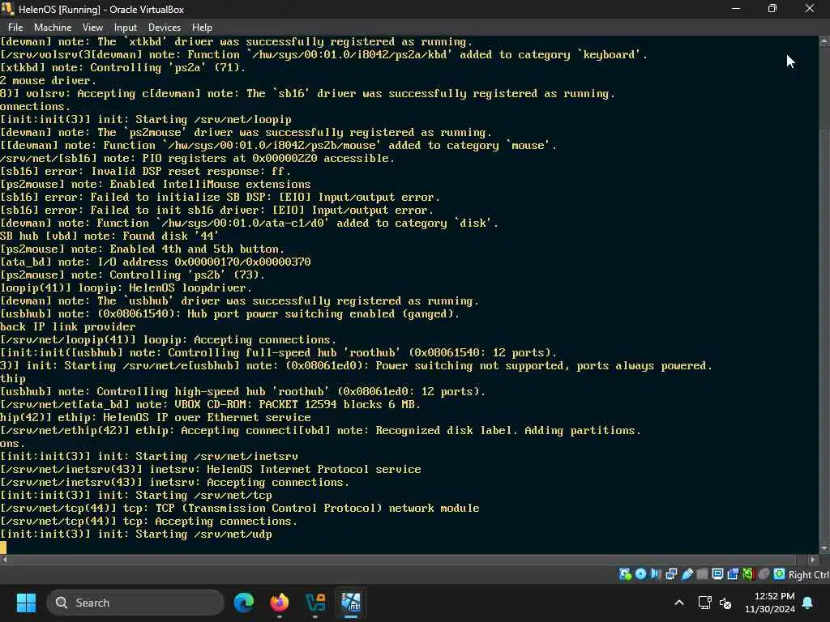Click the 'VBOX CD-ROM: PACKET 12594 blocks' line
This screenshot has height=622, width=830.
[210, 405]
